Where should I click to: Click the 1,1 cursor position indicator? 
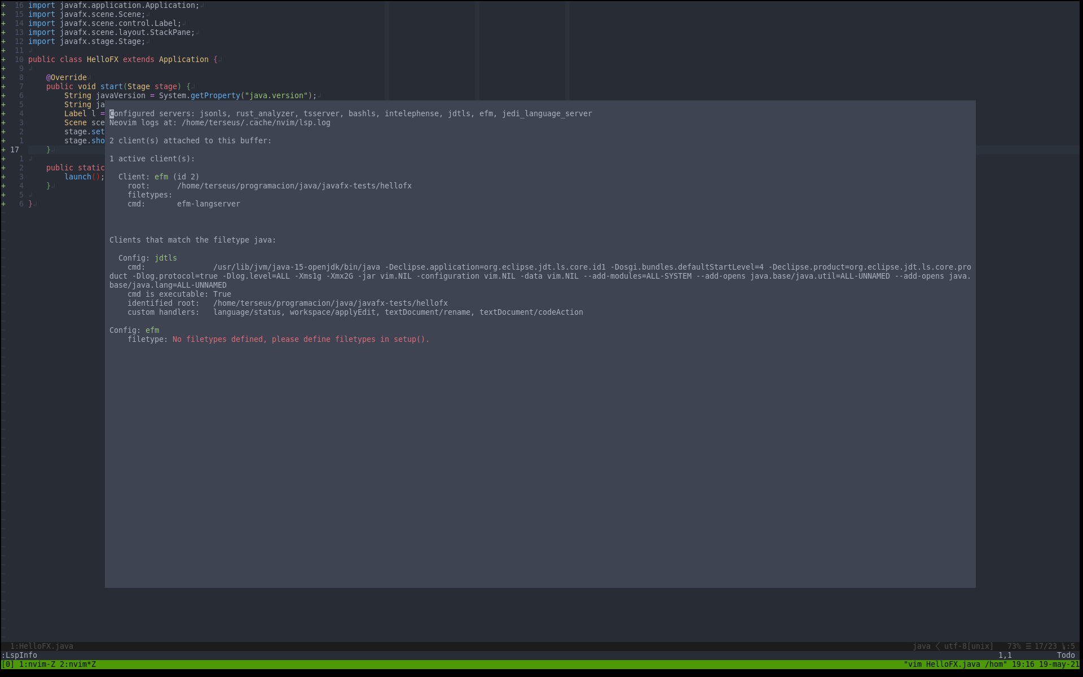coord(1005,655)
